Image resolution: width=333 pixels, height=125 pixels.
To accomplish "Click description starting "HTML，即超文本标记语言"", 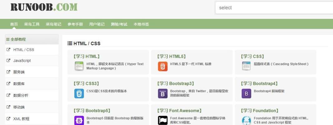I will 115,66.
